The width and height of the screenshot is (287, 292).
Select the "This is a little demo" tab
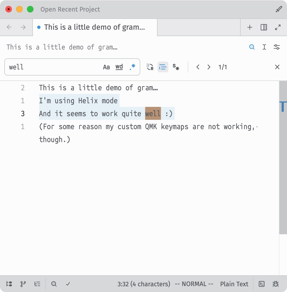coord(94,27)
